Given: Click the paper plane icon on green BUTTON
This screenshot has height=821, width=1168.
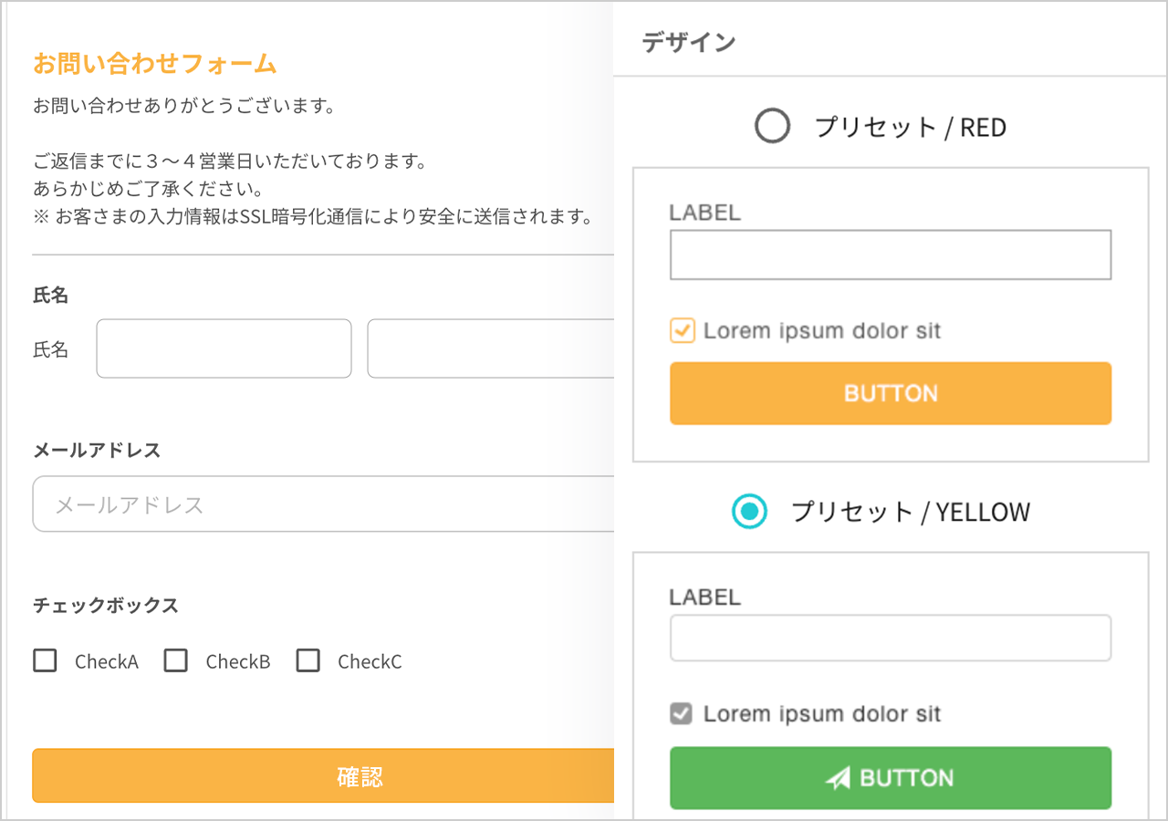Looking at the screenshot, I should click(x=838, y=777).
